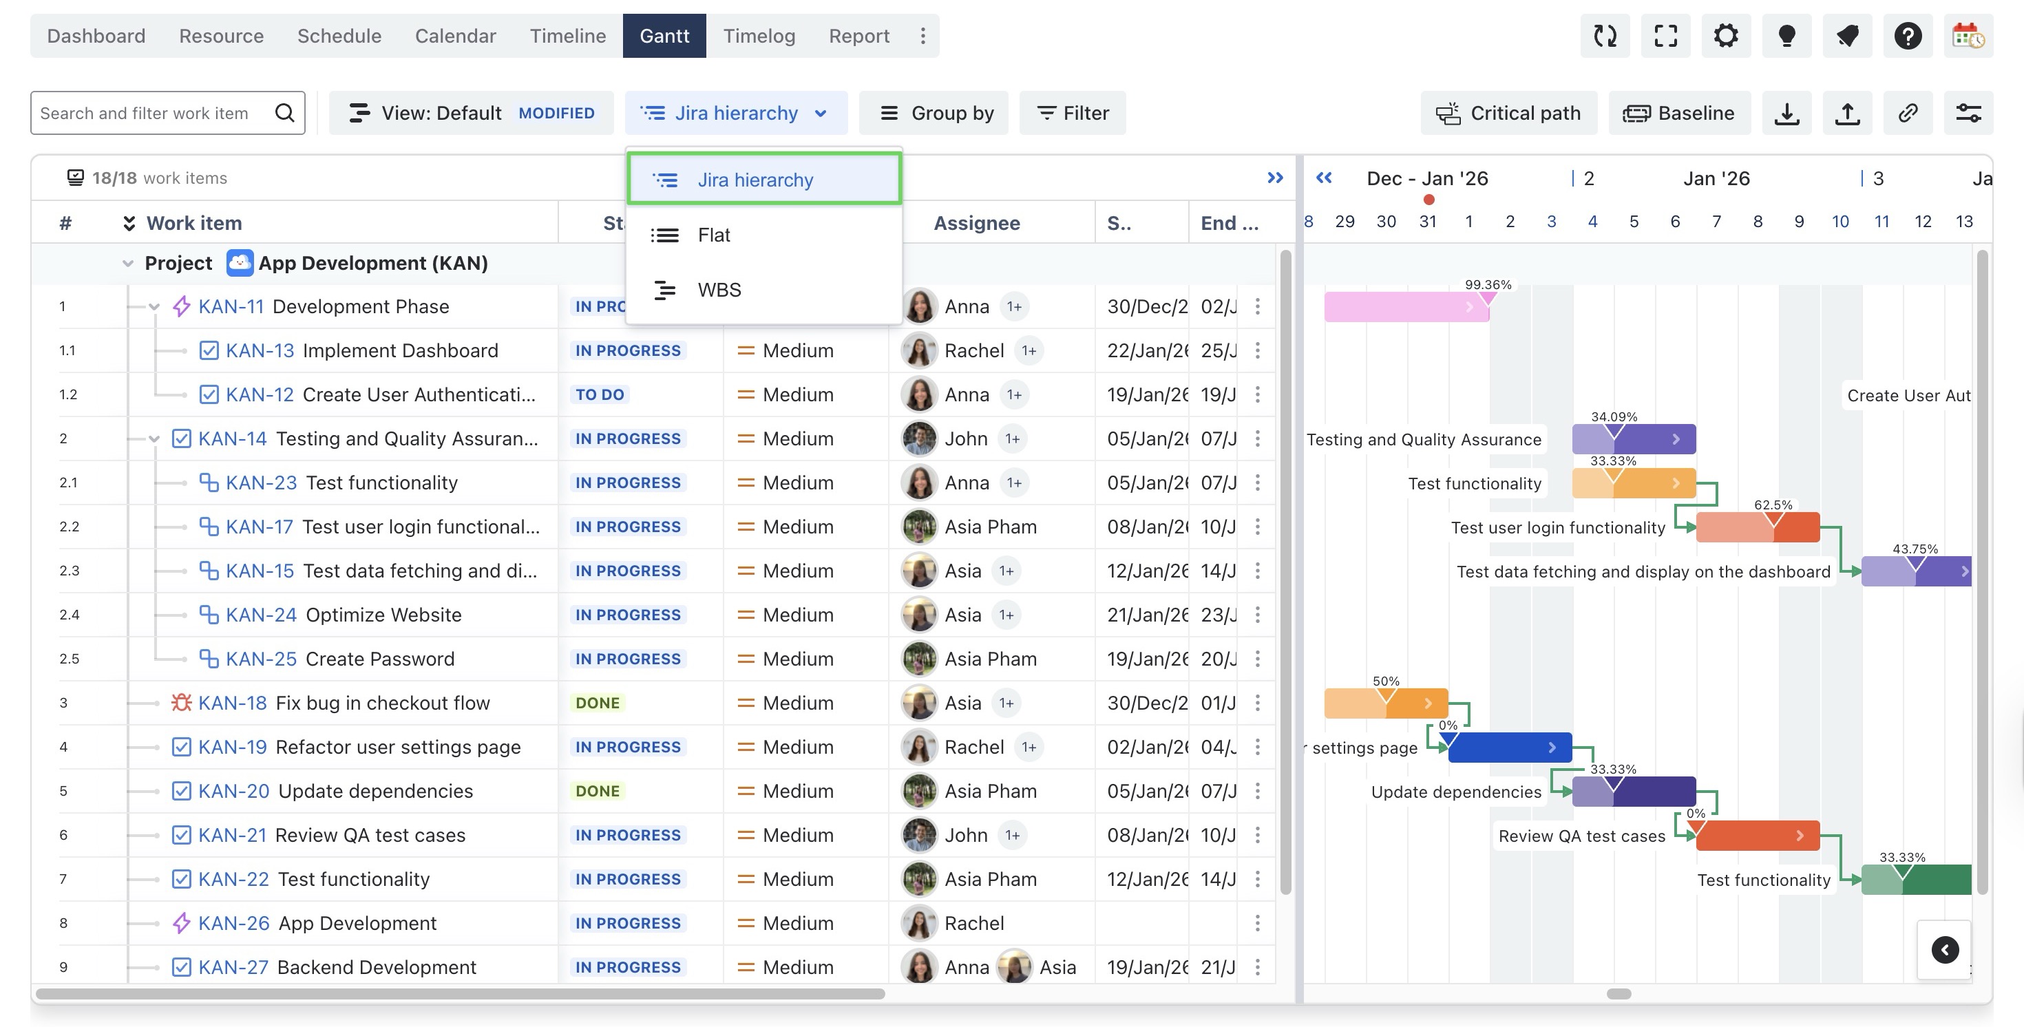Screen dimensions: 2024x1027
Task: Expand hidden columns with the double-arrow chevron
Action: [1275, 177]
